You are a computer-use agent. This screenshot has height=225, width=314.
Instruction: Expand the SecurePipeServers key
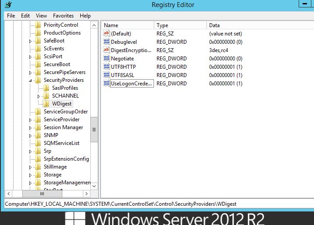tap(30, 73)
